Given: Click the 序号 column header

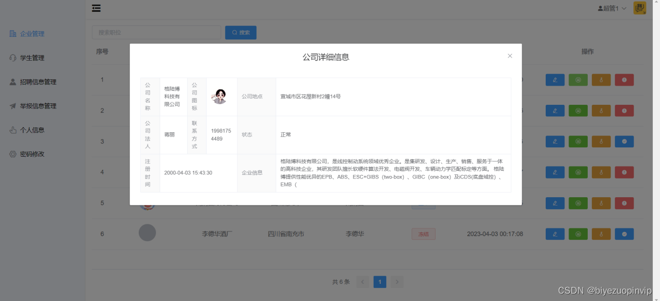Looking at the screenshot, I should coord(102,51).
